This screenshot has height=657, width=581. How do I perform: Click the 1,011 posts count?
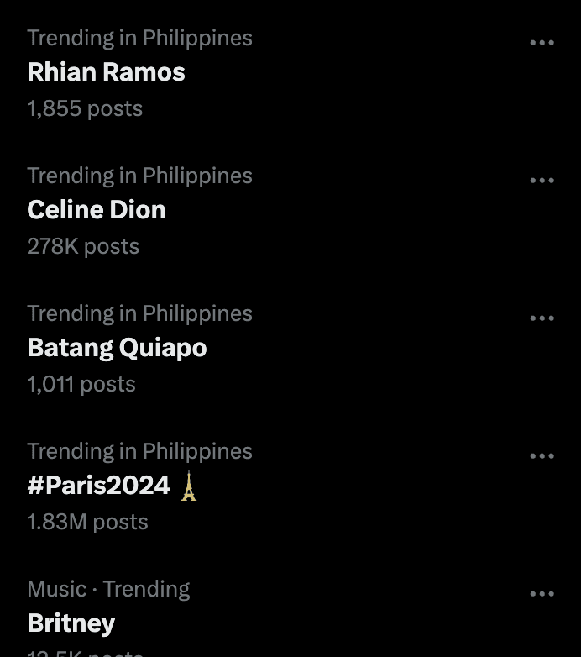click(x=81, y=384)
